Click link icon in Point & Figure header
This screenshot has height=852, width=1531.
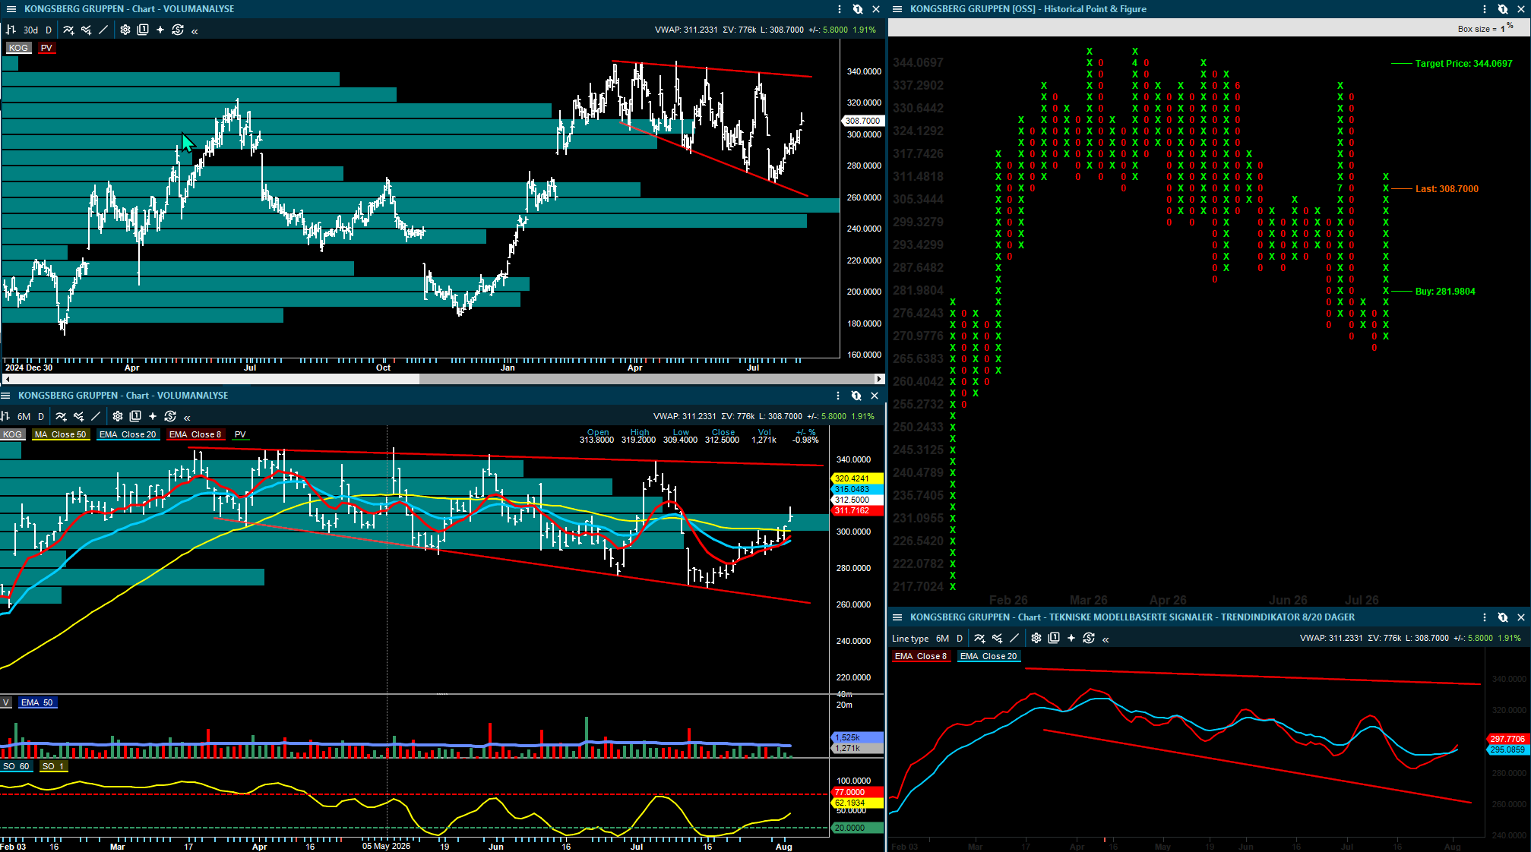[x=1503, y=9]
